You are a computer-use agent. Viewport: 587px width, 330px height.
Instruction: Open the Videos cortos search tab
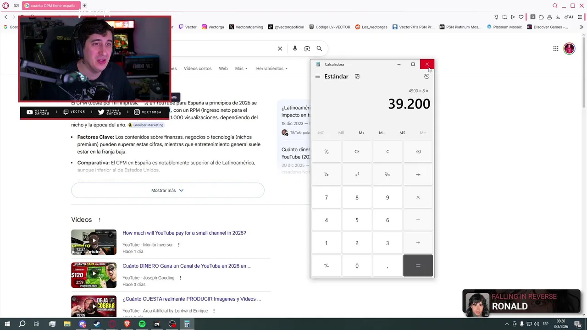click(x=198, y=69)
